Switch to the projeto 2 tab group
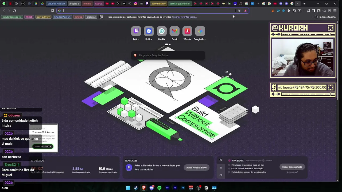This screenshot has height=192, width=342. click(74, 4)
